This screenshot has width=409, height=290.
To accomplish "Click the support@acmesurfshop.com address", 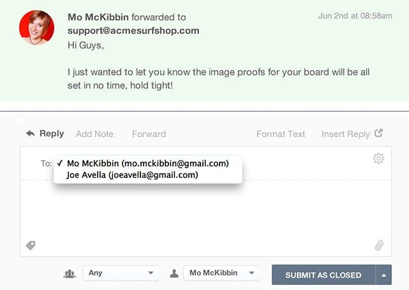I will tap(133, 31).
